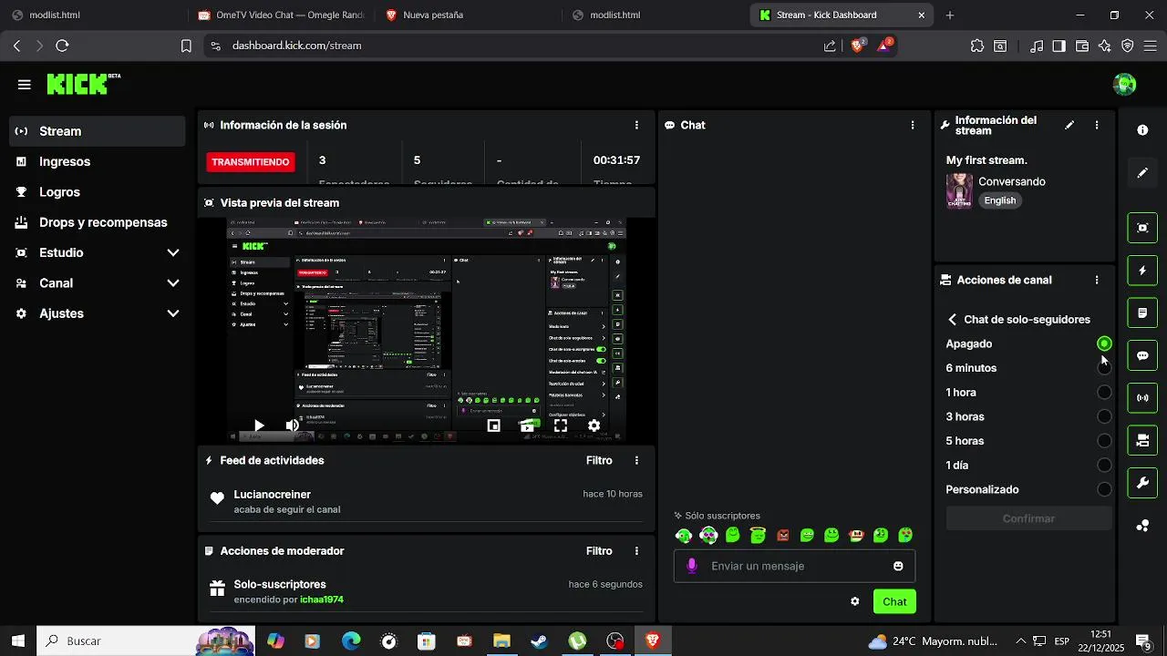Open stream preview settings gear
This screenshot has height=656, width=1167.
594,425
